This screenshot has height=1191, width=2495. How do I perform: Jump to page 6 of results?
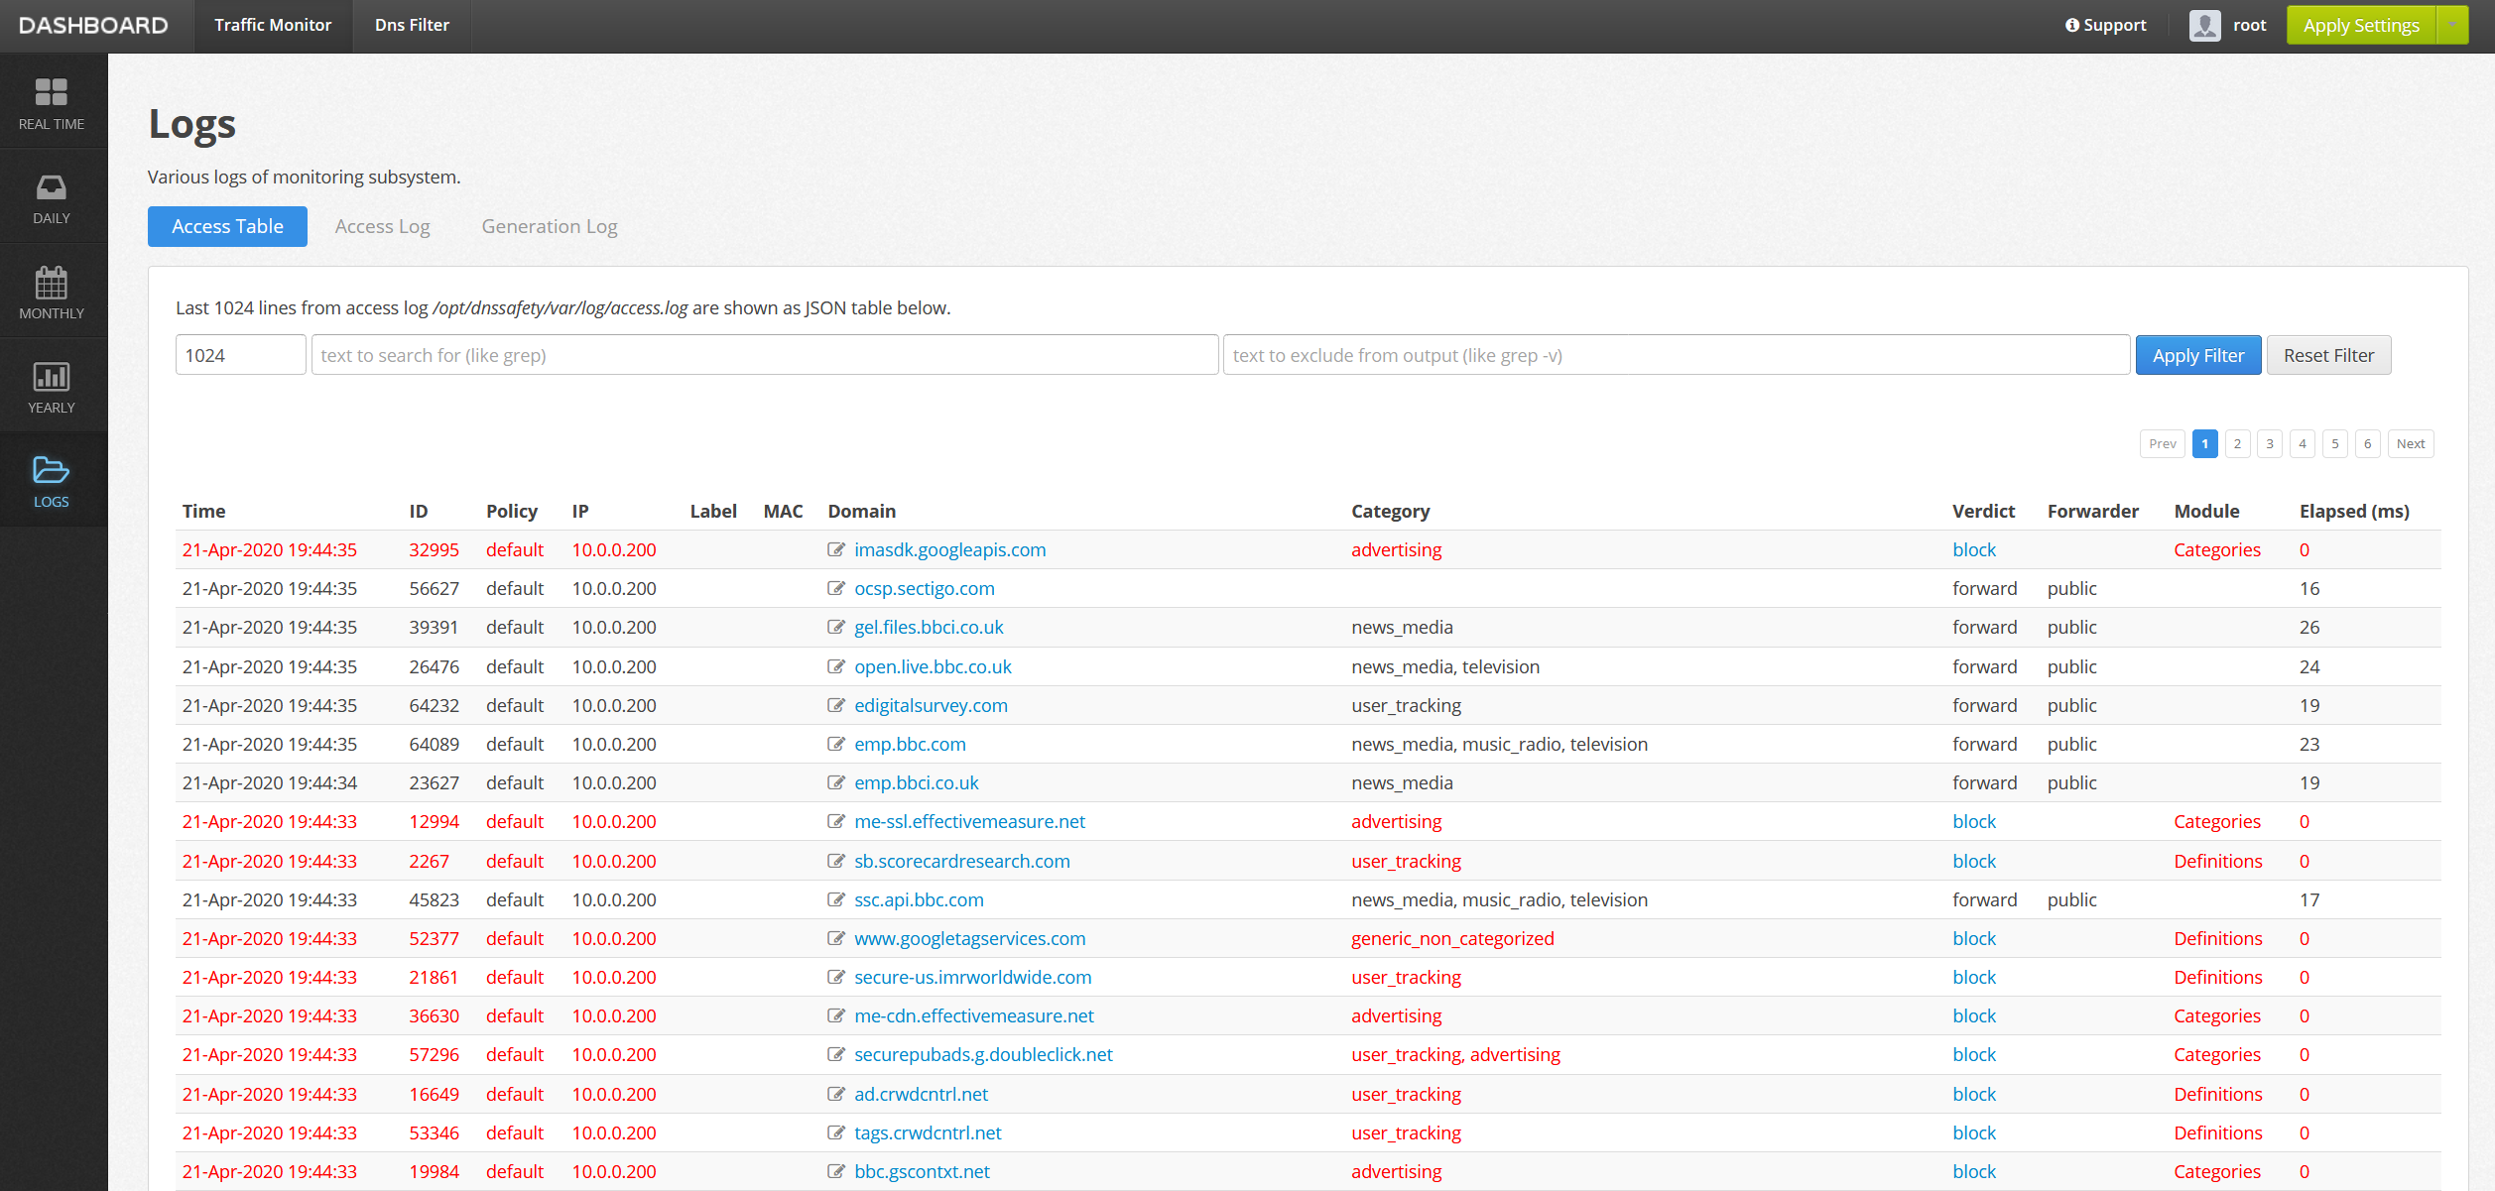[x=2368, y=443]
